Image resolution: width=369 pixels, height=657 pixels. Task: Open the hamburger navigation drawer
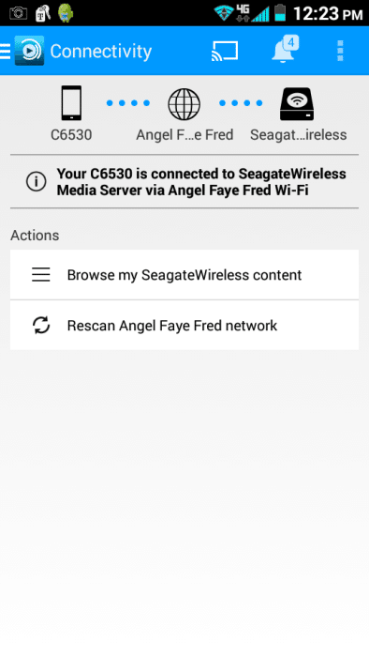(x=5, y=51)
